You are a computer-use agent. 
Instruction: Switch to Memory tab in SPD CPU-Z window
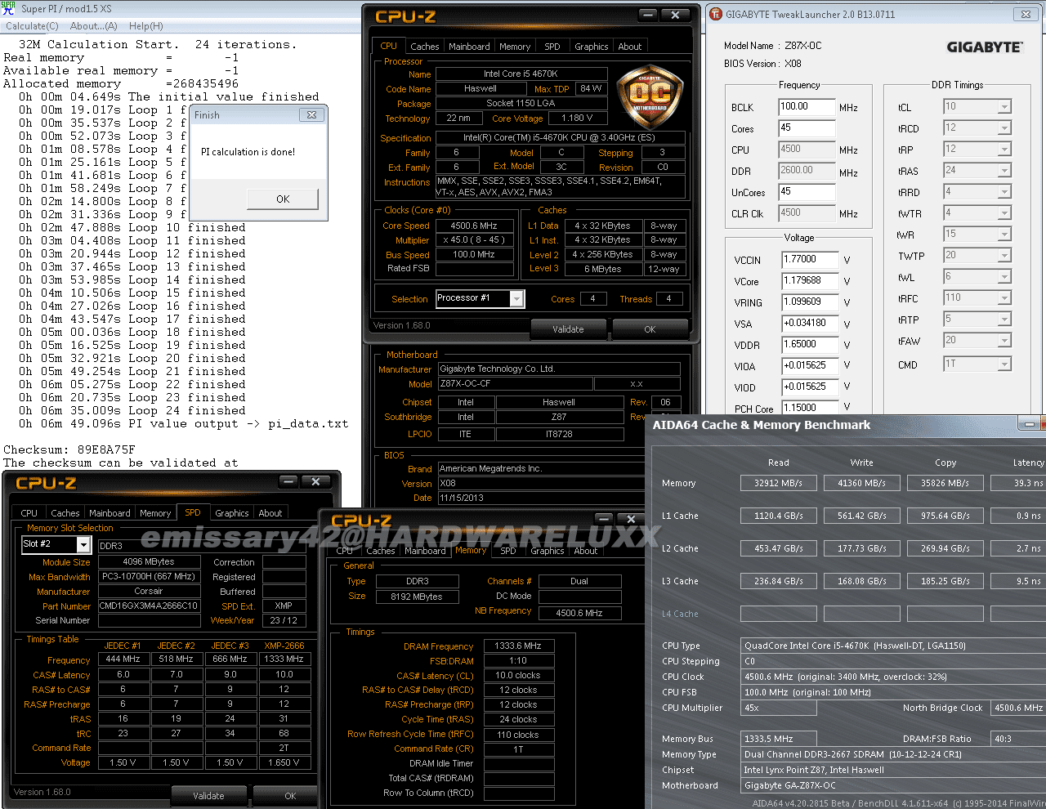pyautogui.click(x=155, y=513)
